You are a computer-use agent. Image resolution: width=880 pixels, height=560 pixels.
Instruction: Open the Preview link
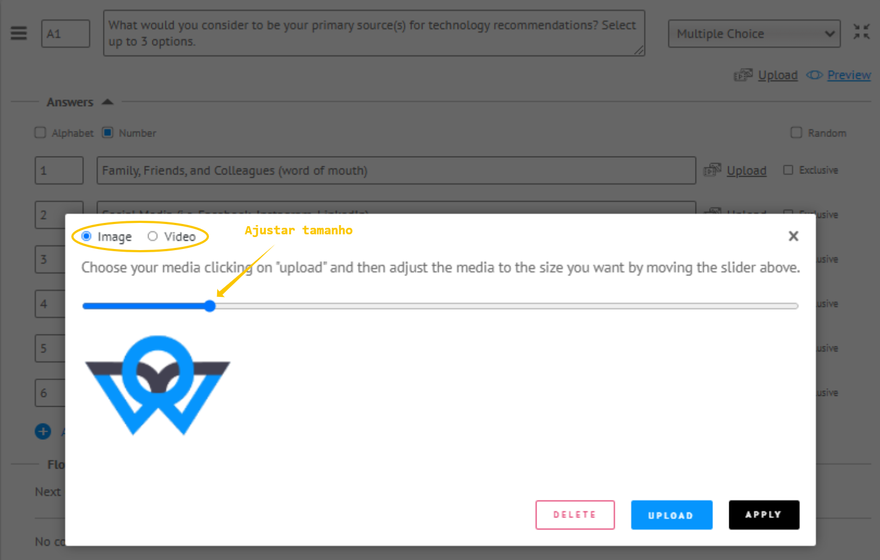(x=849, y=75)
